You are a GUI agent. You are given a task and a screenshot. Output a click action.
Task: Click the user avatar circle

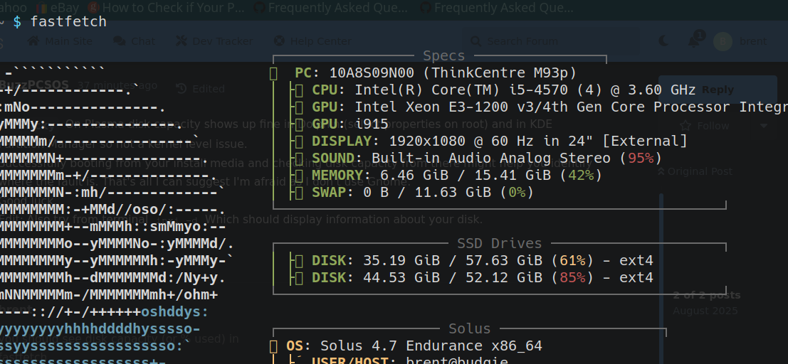(x=723, y=41)
